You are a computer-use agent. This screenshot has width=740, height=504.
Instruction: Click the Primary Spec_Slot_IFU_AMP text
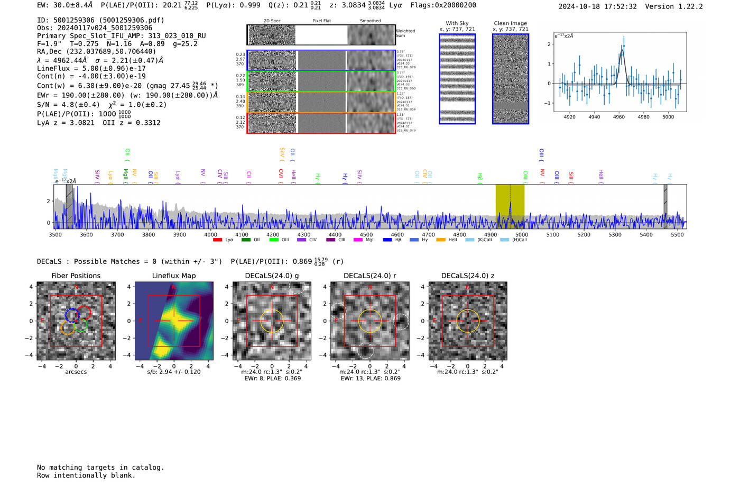[122, 36]
